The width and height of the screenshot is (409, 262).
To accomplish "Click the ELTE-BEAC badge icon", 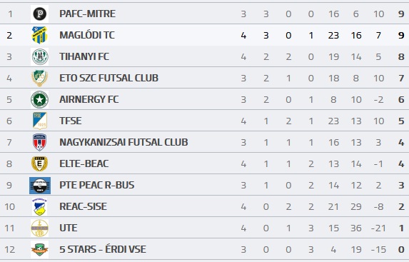I will (x=40, y=163).
